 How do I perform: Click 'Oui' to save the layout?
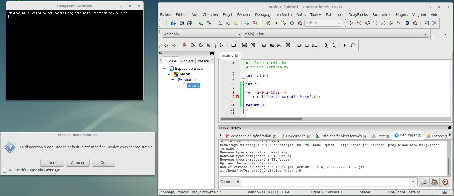(103, 163)
